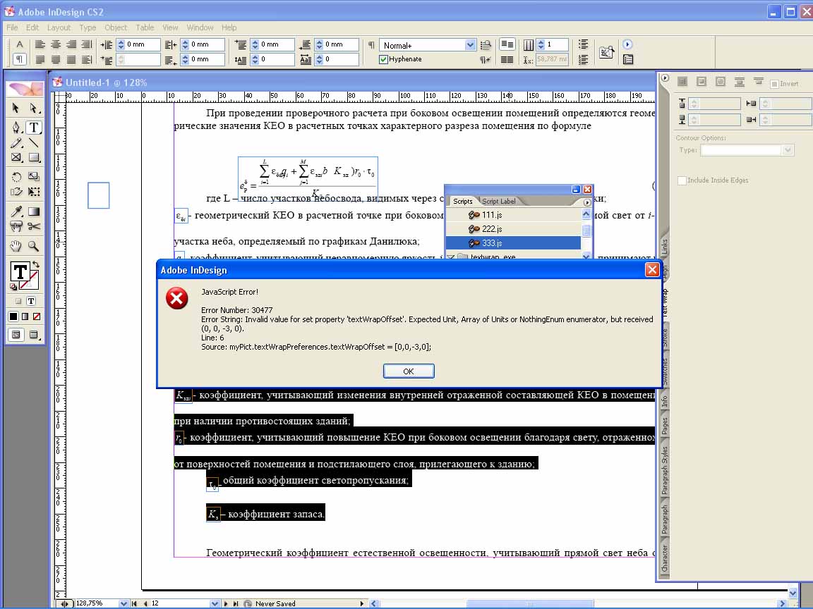Screen dimensions: 813x609
Task: Close the Adobe InDesign error dialog
Action: coord(652,270)
